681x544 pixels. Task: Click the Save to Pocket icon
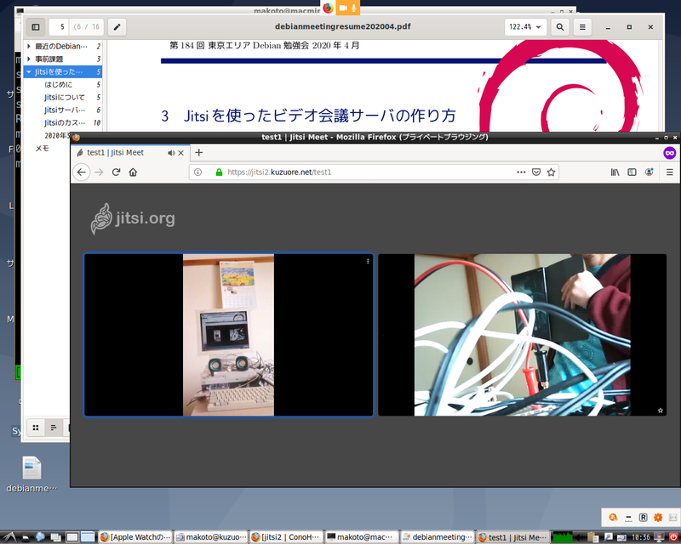[536, 173]
